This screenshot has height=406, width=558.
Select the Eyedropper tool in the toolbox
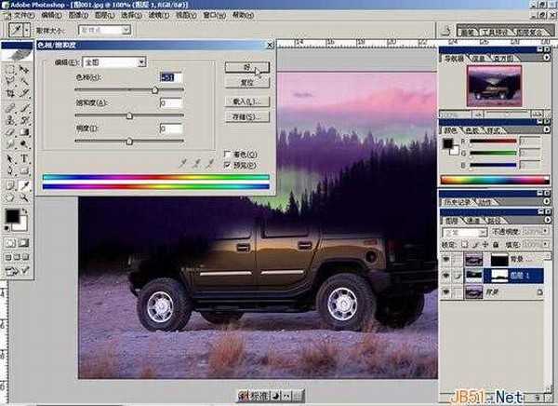click(x=24, y=185)
